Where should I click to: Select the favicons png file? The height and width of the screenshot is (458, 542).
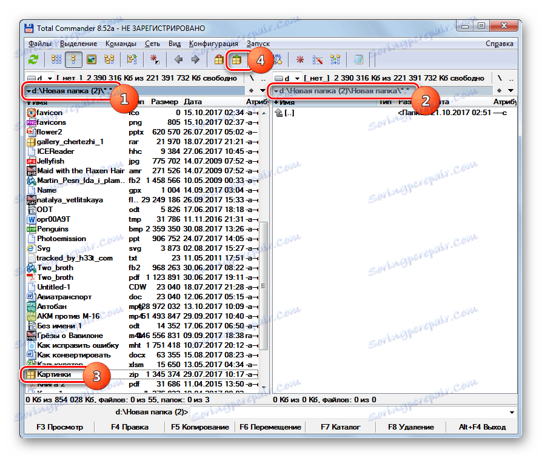(142, 122)
